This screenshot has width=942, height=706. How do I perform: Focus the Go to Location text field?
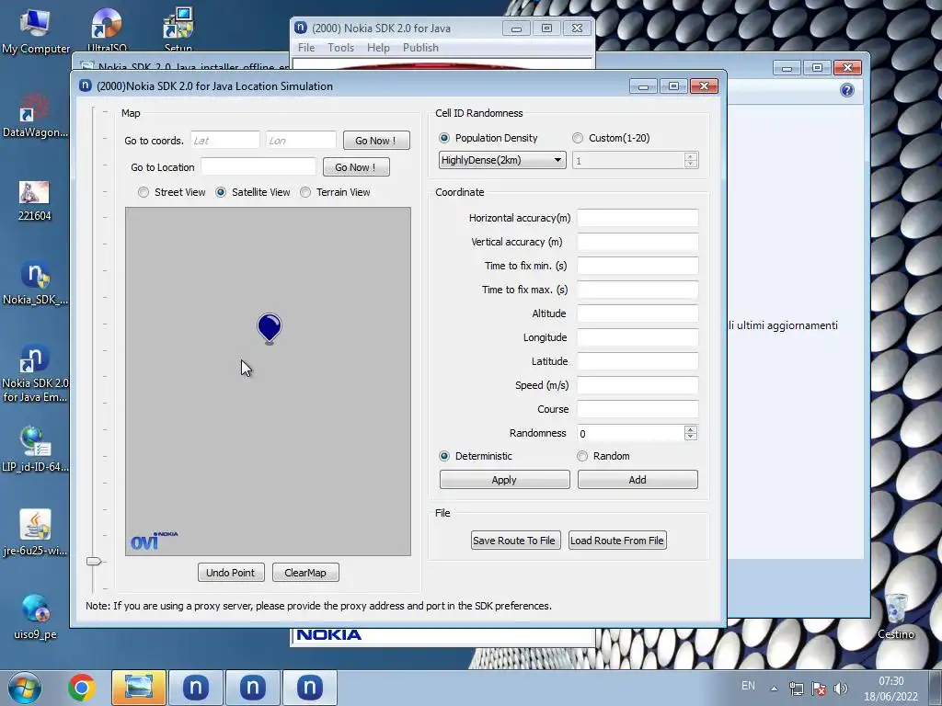[x=258, y=167]
